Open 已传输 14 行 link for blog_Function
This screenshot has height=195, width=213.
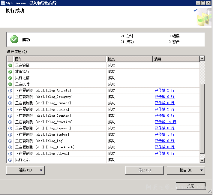pyautogui.click(x=165, y=122)
